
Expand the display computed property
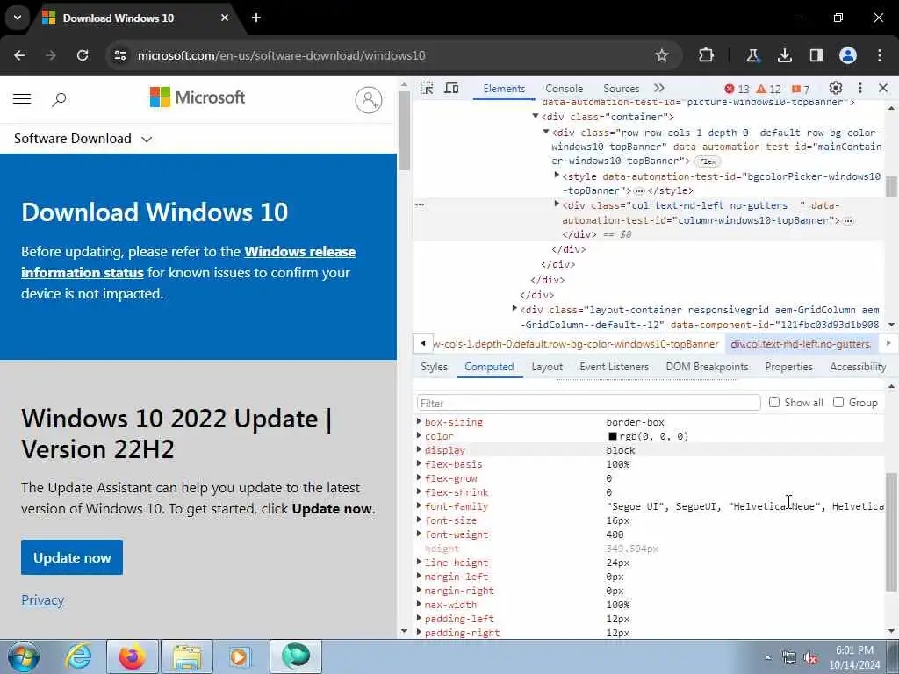pos(419,449)
